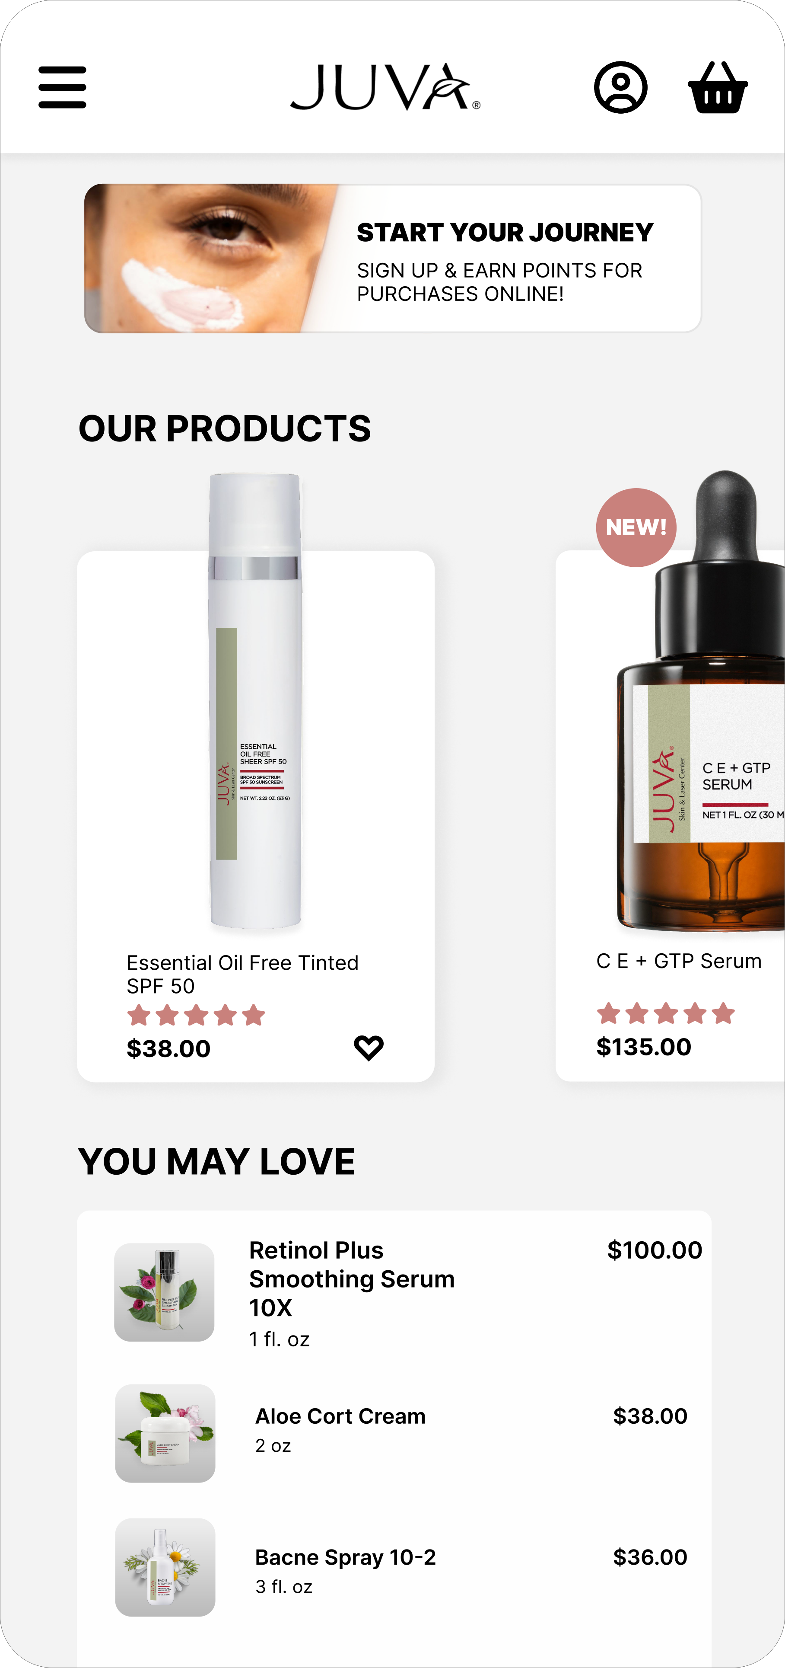Click star rating under Essential Oil Free SPF

(196, 1015)
